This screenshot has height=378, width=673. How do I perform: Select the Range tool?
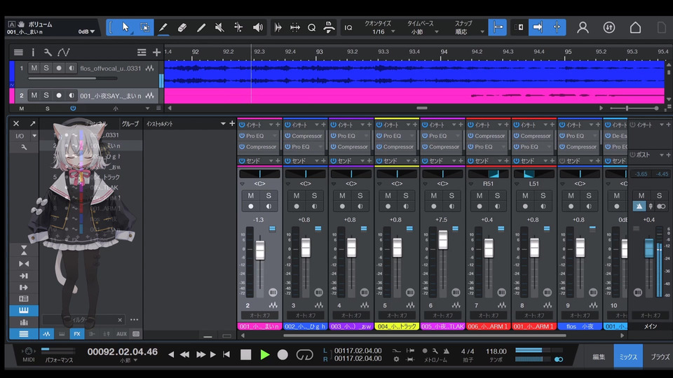click(144, 27)
